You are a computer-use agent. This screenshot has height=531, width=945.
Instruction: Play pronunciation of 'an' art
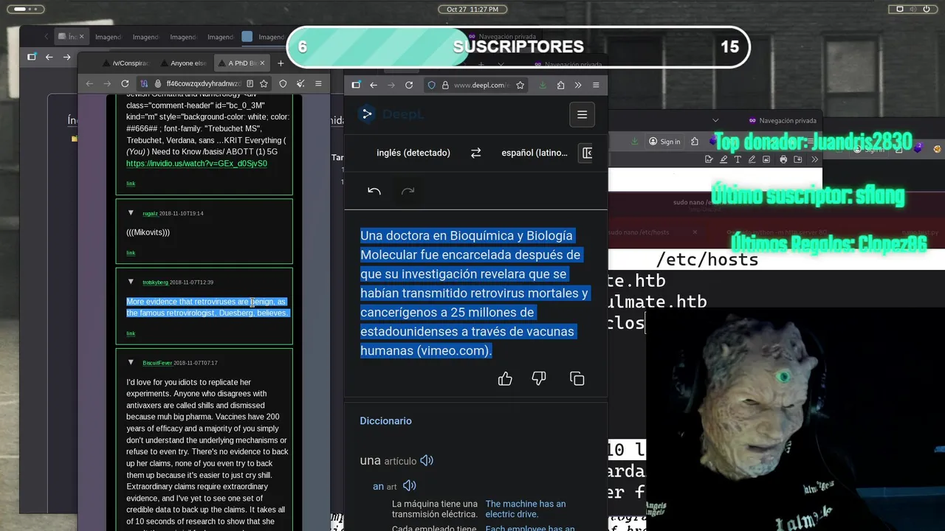[x=409, y=486]
